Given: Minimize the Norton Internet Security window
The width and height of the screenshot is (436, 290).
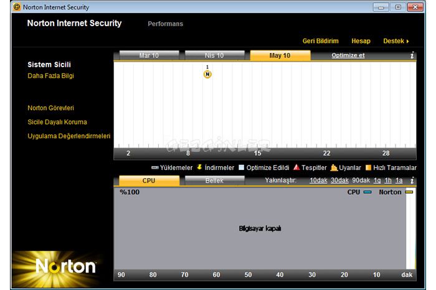Looking at the screenshot, I should pos(381,7).
